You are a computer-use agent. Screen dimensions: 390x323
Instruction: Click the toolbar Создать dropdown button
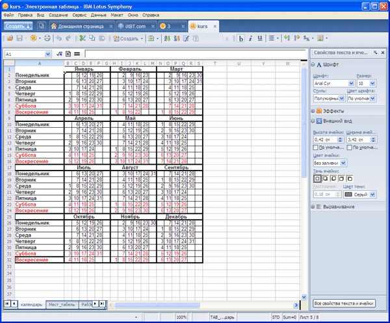click(x=128, y=38)
